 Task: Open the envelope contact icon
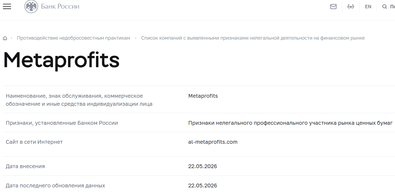tap(333, 7)
